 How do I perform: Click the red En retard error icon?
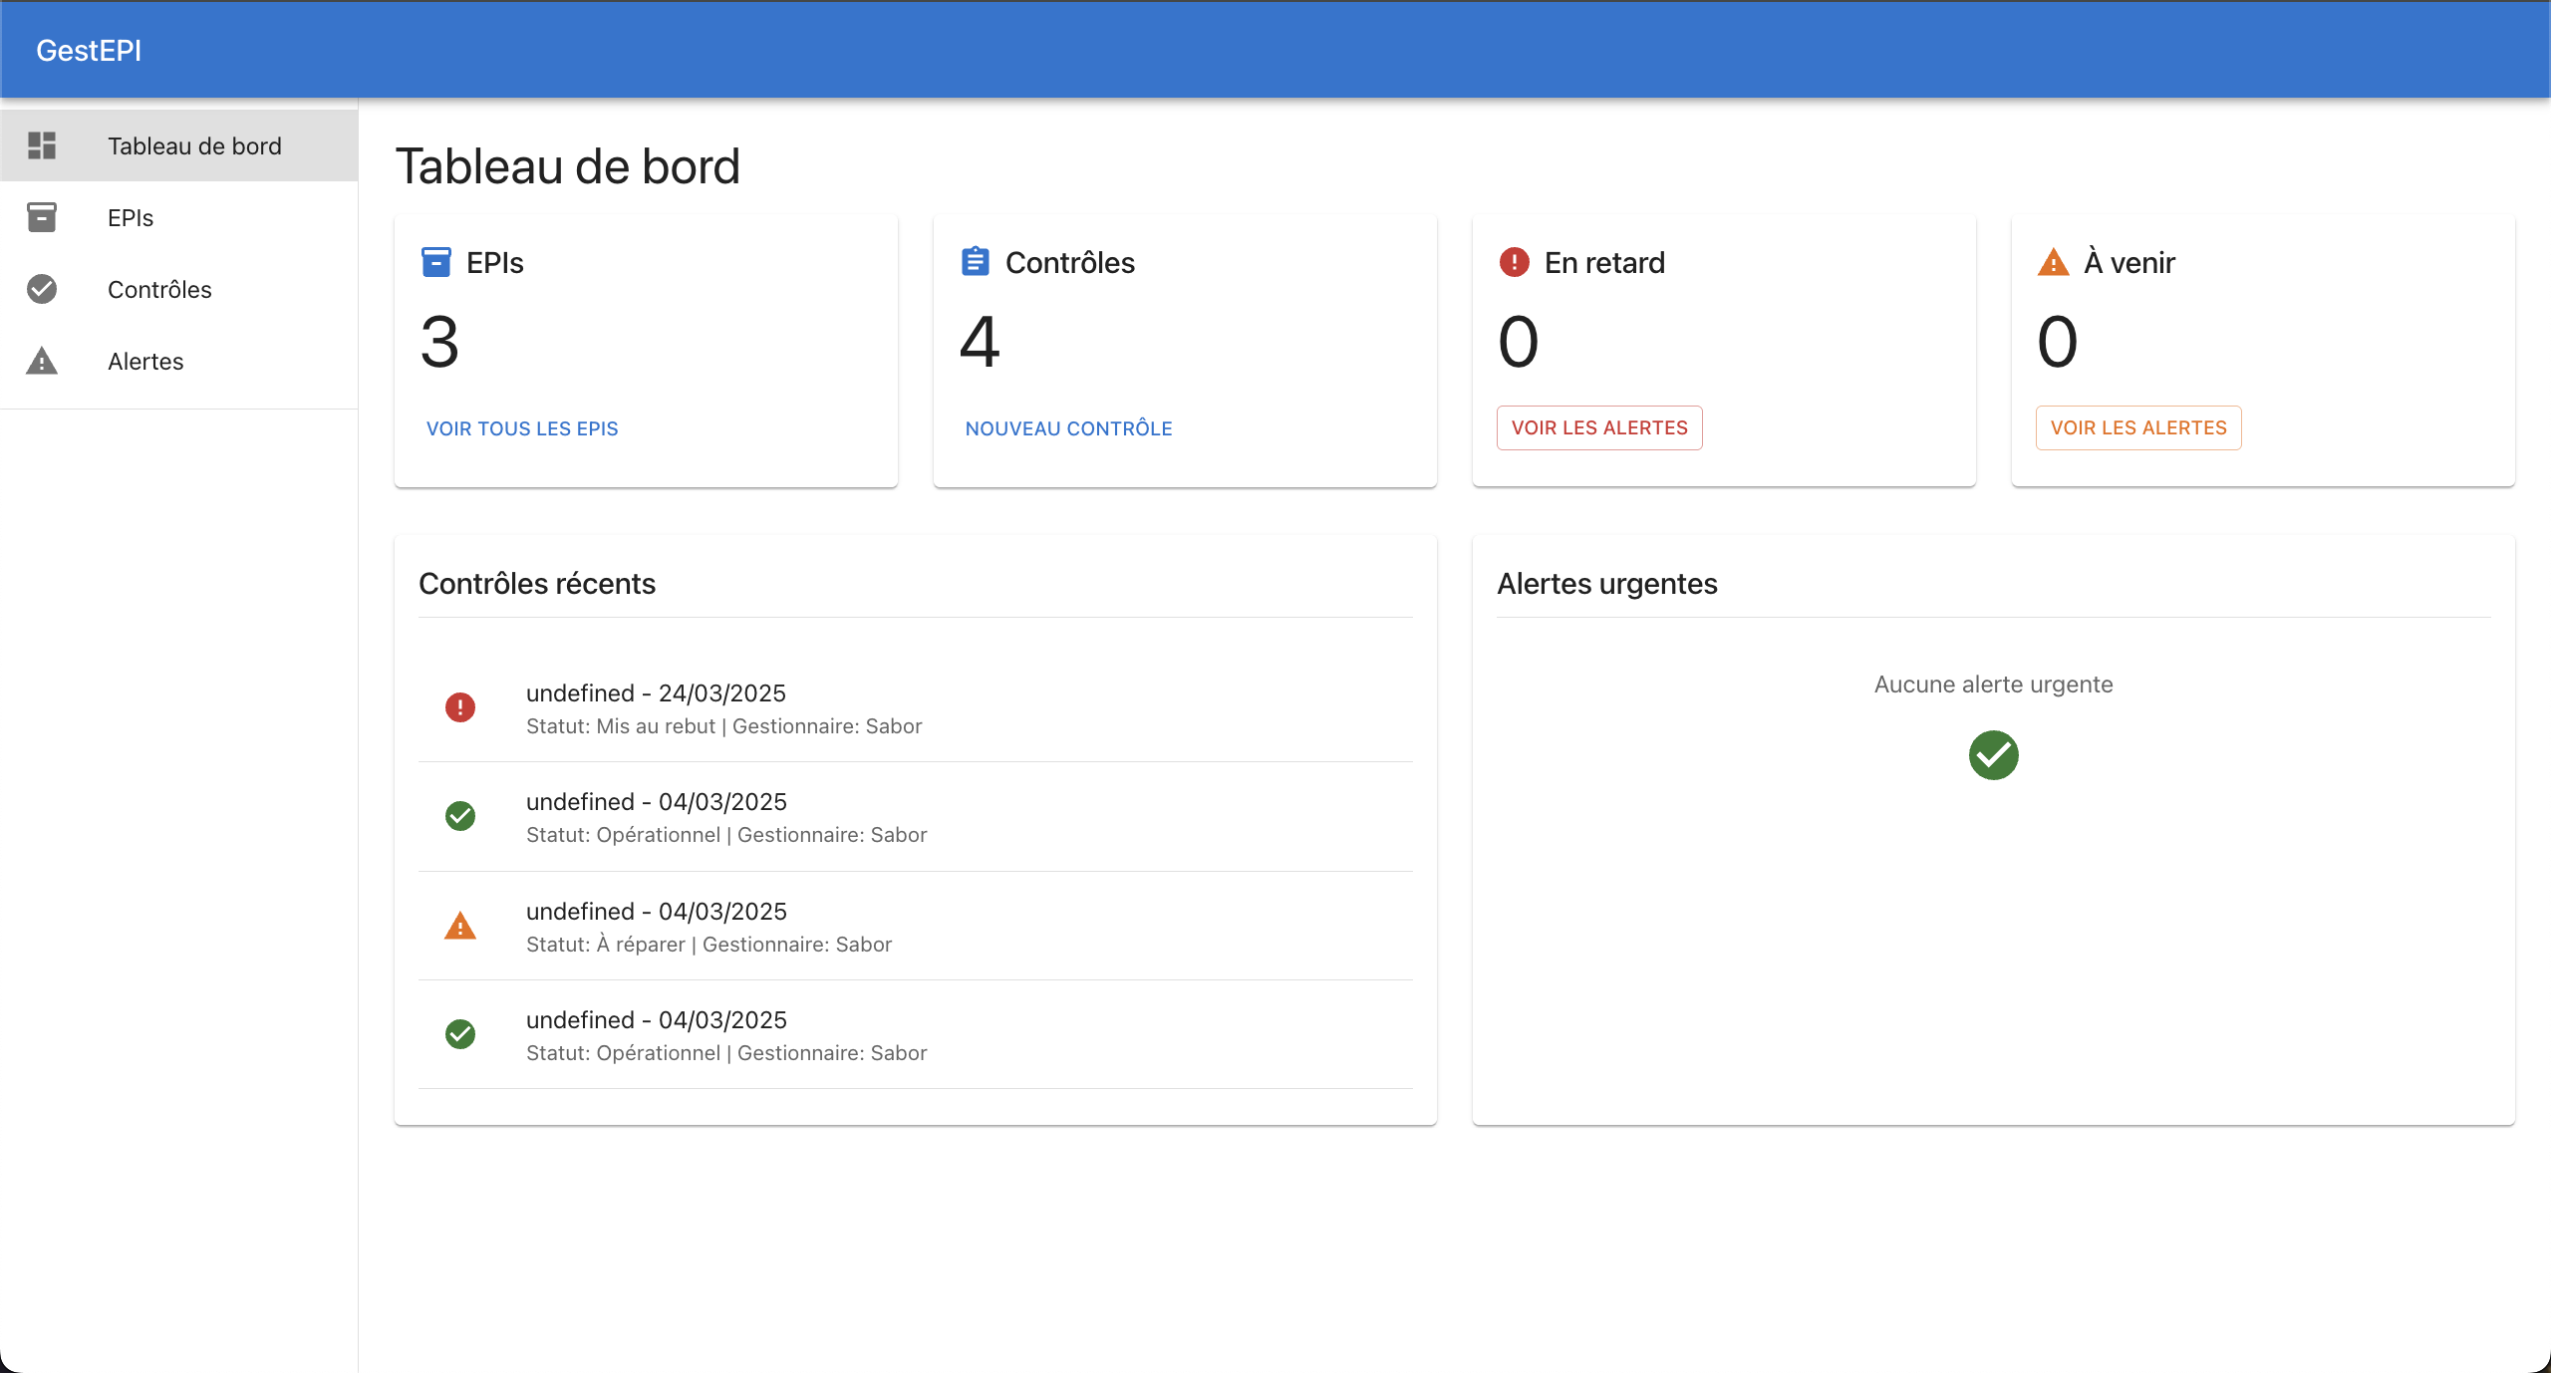(1514, 262)
